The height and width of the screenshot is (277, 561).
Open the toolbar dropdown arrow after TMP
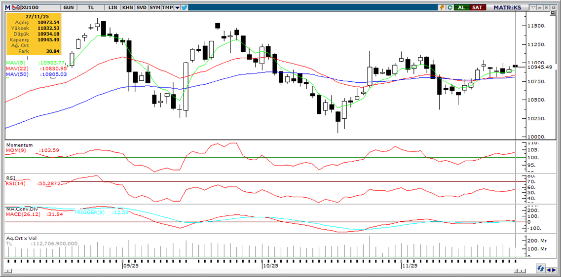(177, 7)
